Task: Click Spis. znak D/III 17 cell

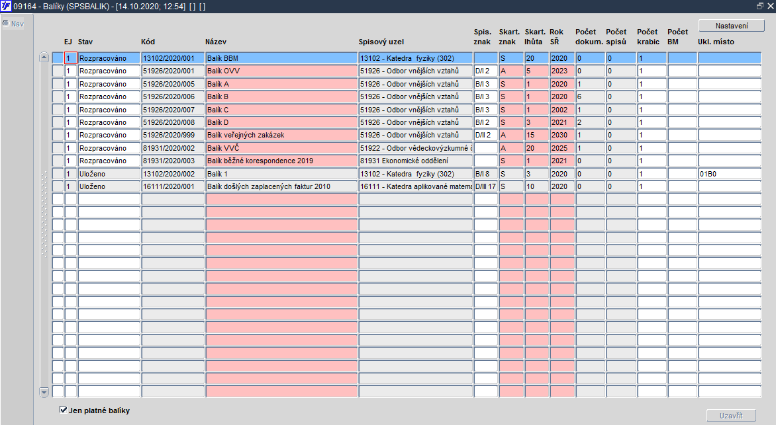Action: point(485,186)
